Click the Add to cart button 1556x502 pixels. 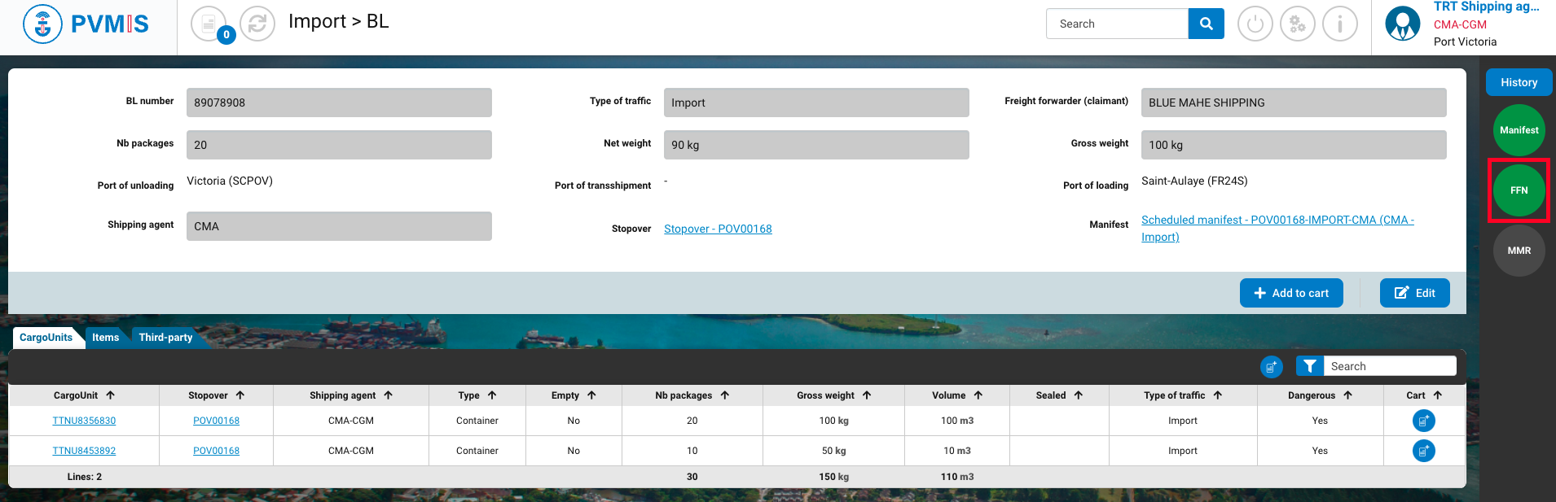coord(1290,293)
